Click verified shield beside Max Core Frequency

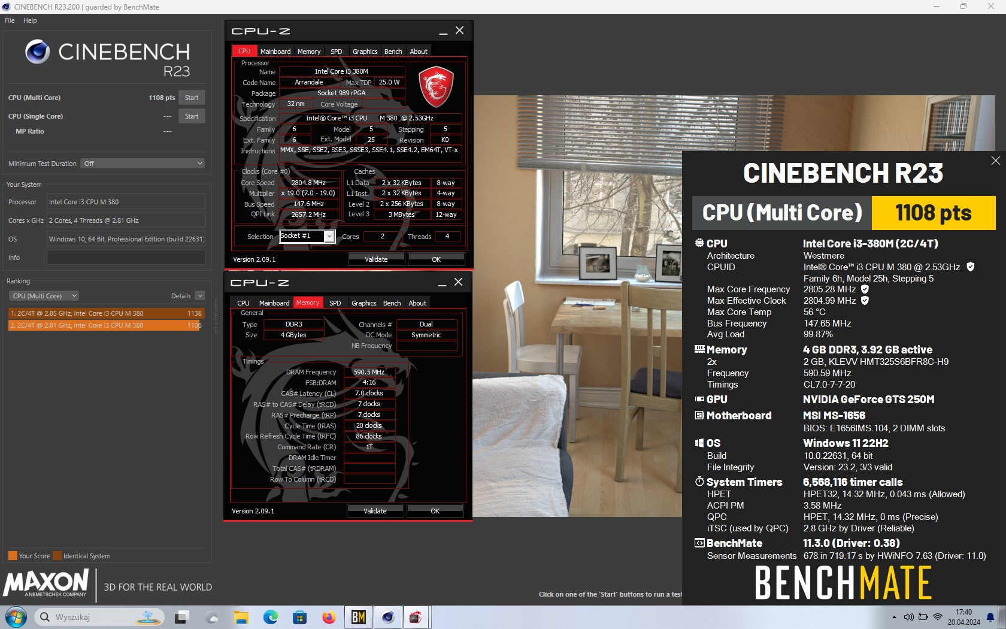(865, 289)
